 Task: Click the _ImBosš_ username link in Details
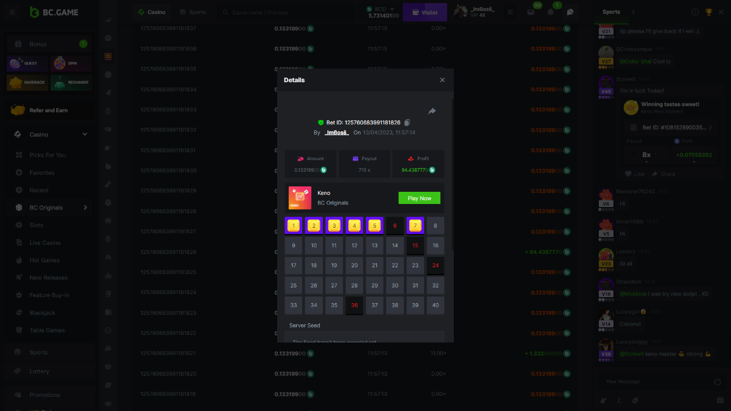pyautogui.click(x=336, y=132)
